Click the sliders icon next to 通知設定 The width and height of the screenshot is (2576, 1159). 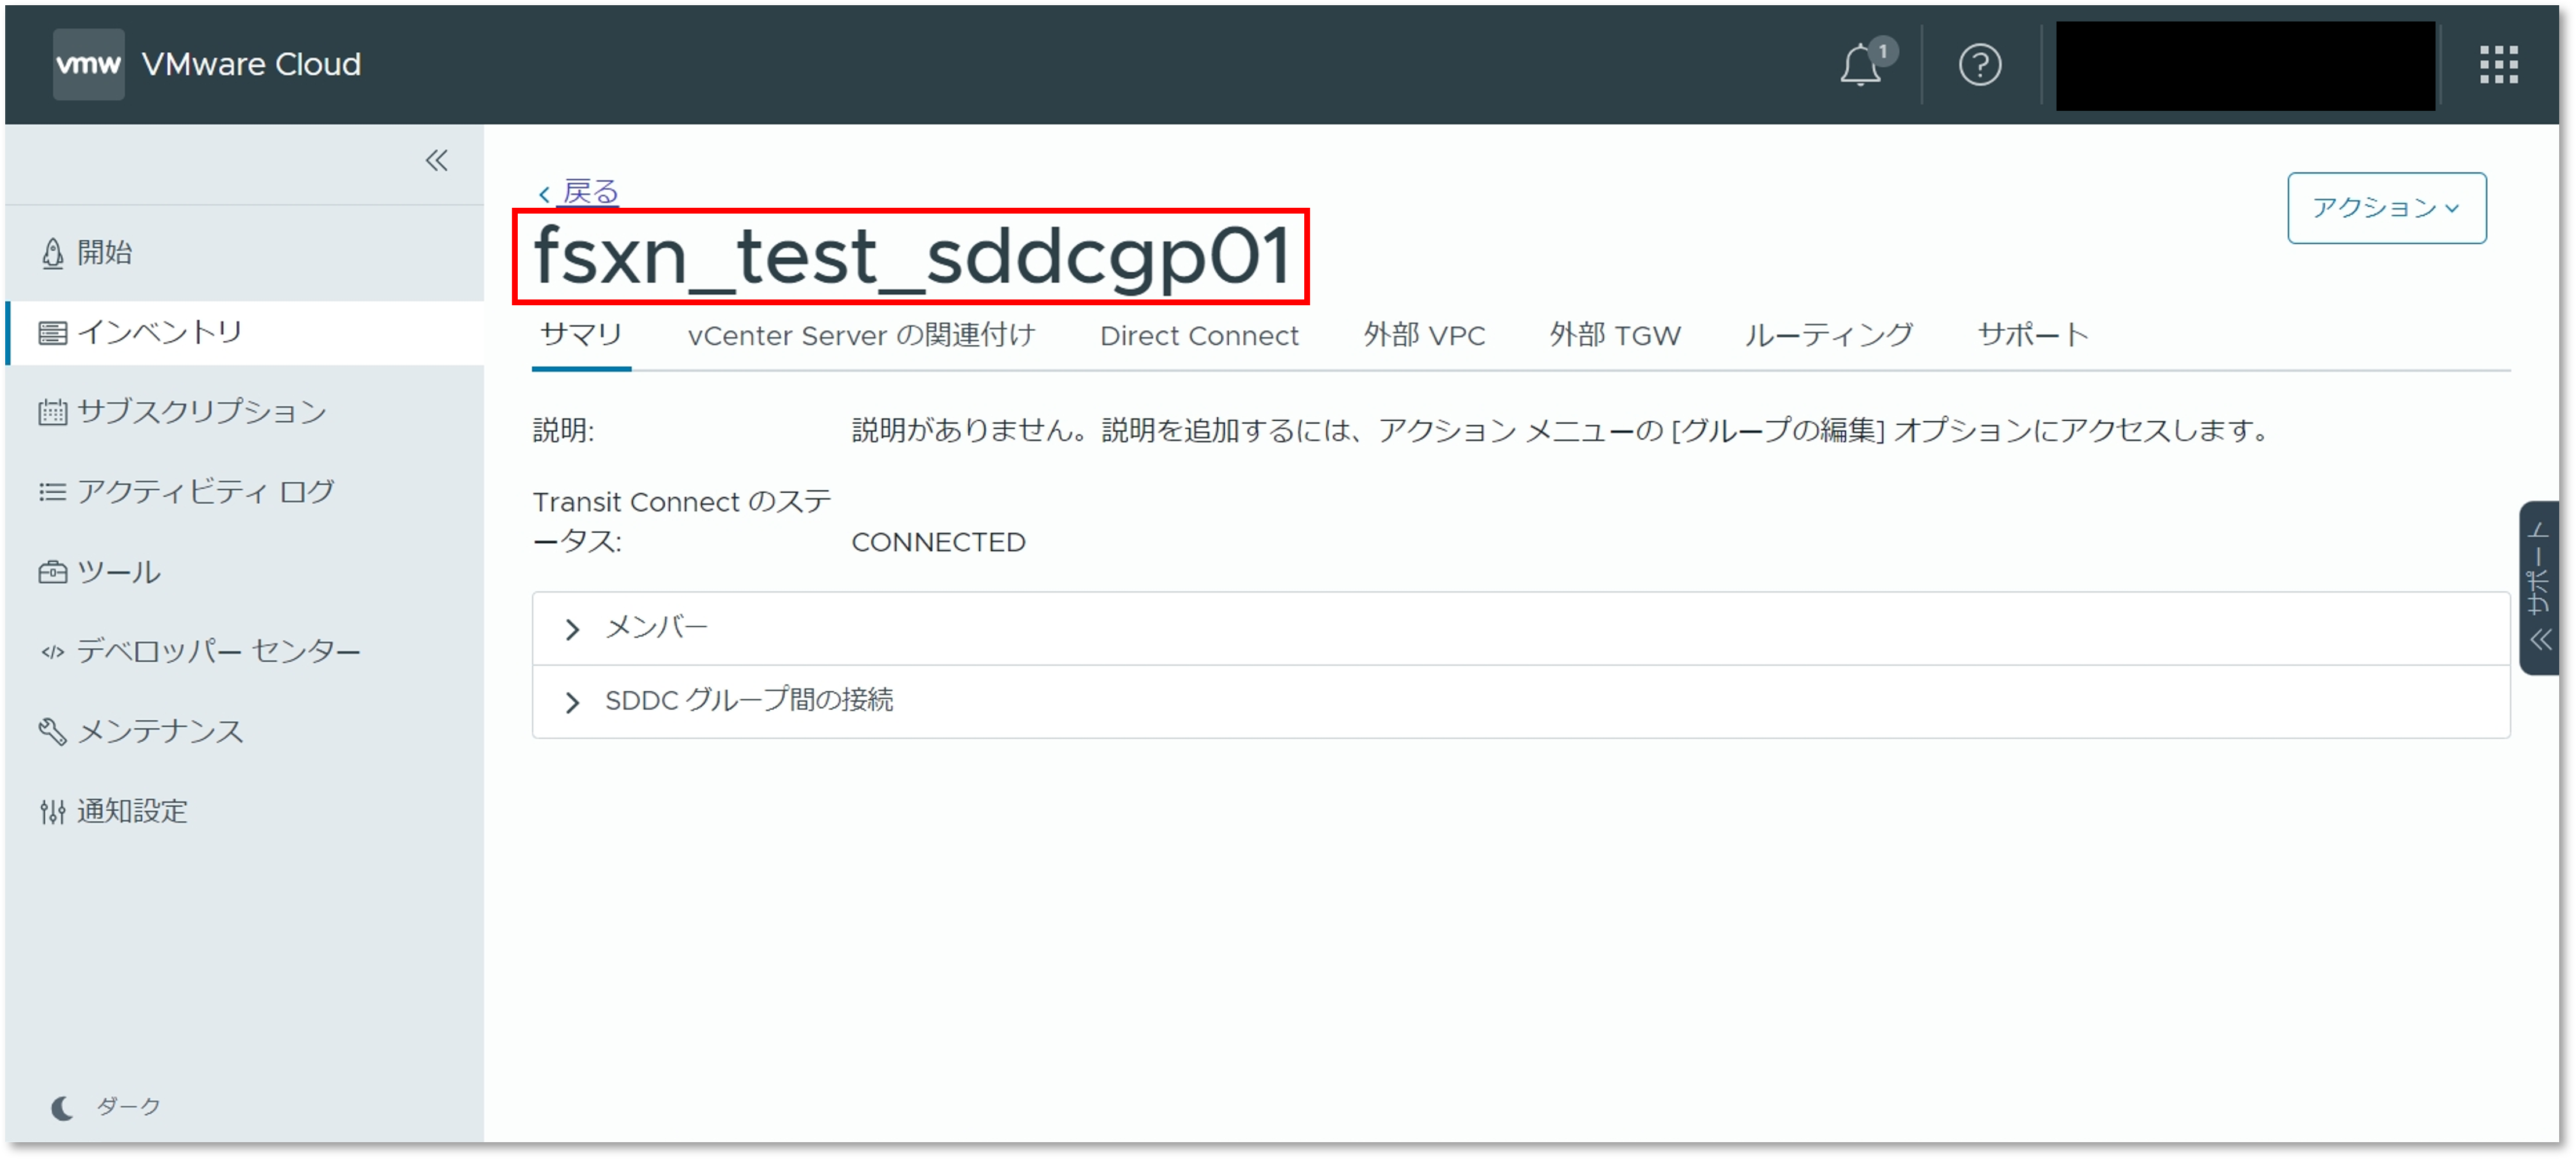pos(52,811)
